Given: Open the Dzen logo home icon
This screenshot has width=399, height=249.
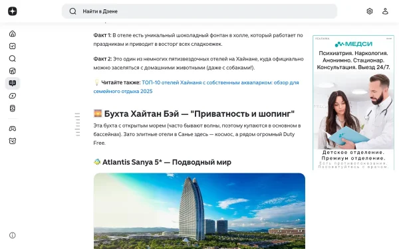Looking at the screenshot, I should 12,11.
